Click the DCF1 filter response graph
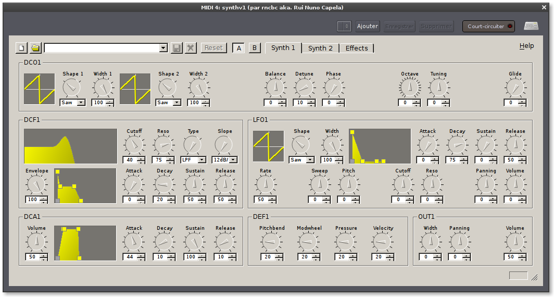Screen dimensions: 554x297 click(x=70, y=146)
